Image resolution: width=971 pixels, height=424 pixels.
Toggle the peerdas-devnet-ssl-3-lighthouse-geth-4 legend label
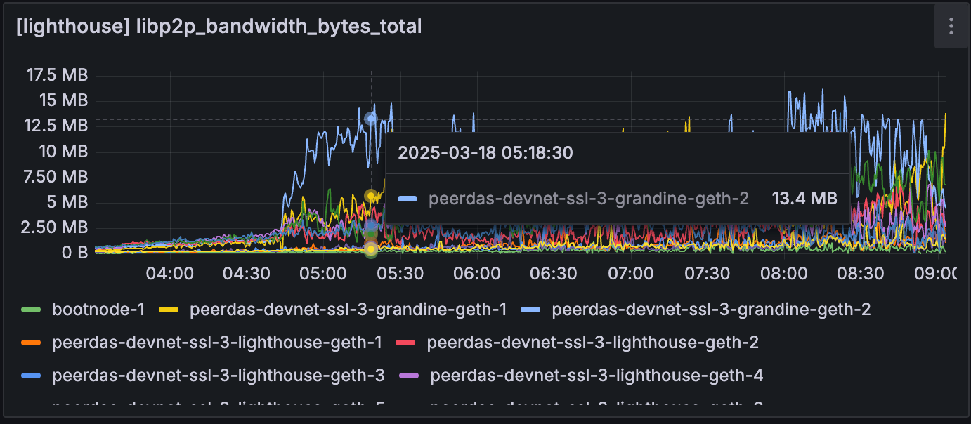pyautogui.click(x=597, y=376)
